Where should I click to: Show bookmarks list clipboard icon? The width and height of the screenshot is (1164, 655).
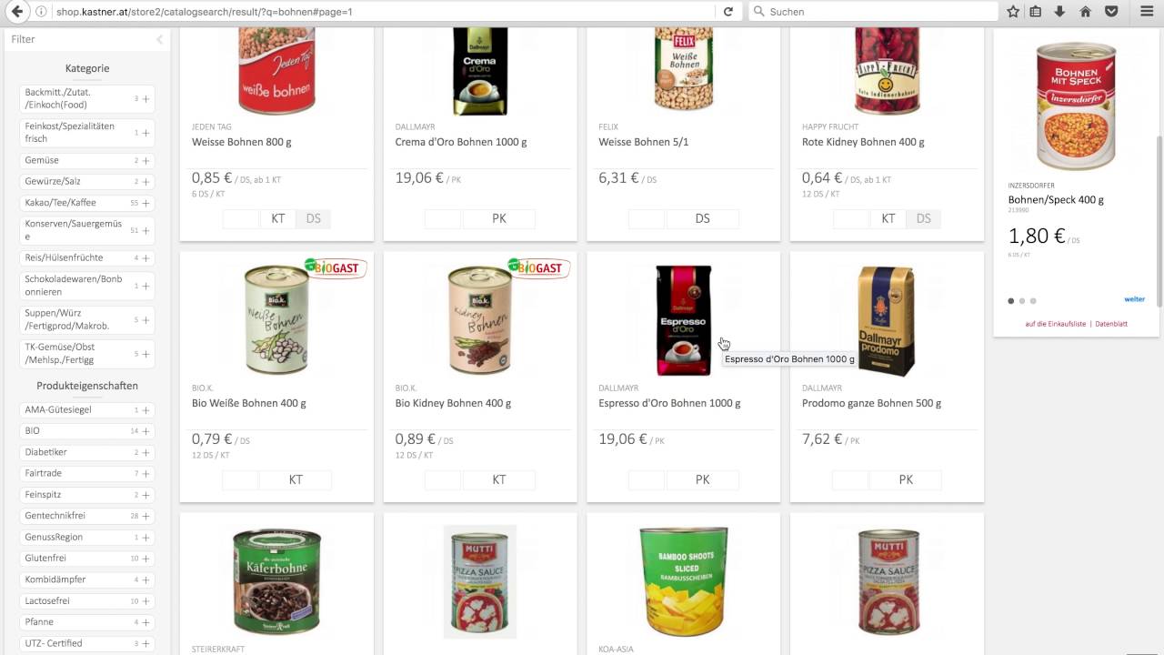1036,12
